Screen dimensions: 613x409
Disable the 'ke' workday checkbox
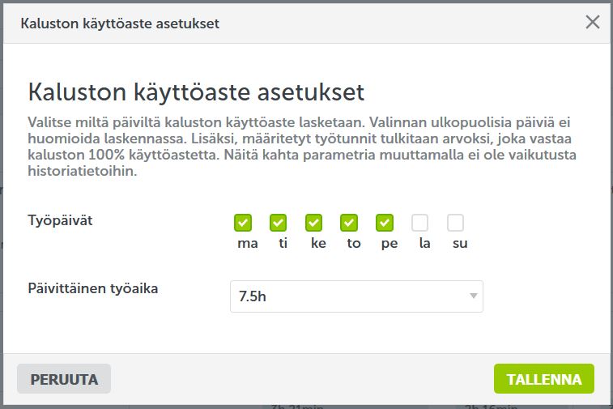314,222
